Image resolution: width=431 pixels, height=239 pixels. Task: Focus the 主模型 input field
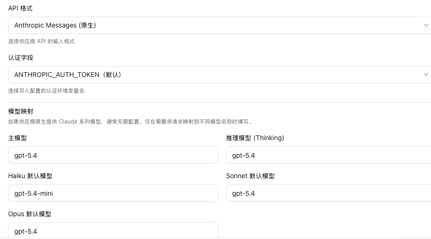(x=113, y=155)
